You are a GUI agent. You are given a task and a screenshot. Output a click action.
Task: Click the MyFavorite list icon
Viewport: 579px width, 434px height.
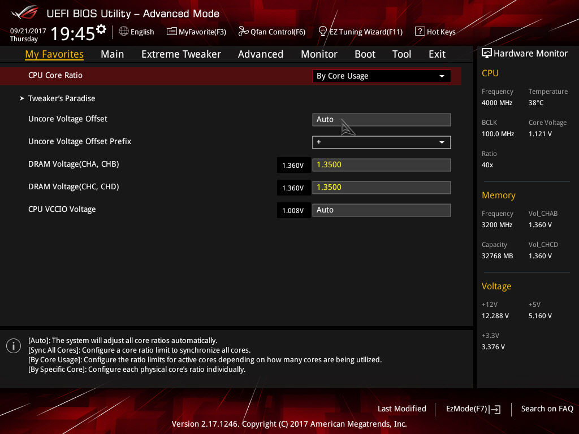pos(171,32)
